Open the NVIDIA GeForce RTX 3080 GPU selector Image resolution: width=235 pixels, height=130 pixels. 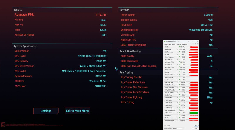coord(174,128)
